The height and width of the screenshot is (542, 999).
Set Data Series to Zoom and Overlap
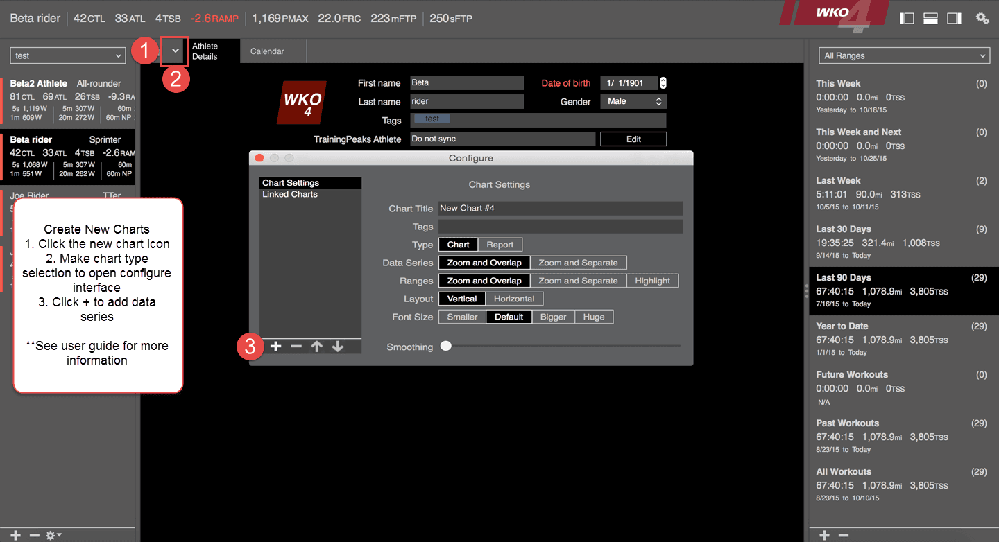coord(484,263)
